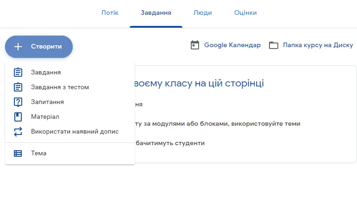The image size is (357, 208).
Task: Click the Drive folder icon
Action: point(274,45)
